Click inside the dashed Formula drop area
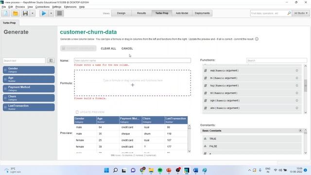 133,83
